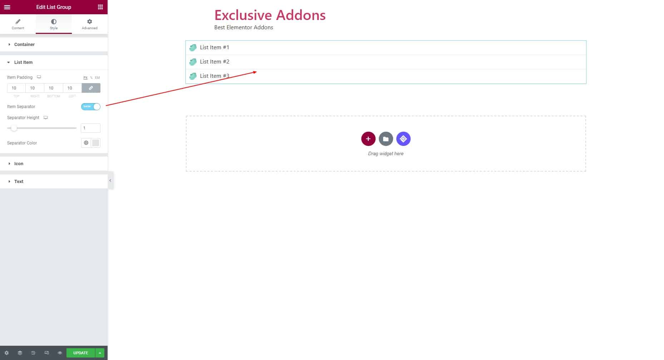Open the template library folder button
Image resolution: width=664 pixels, height=360 pixels.
pyautogui.click(x=386, y=139)
